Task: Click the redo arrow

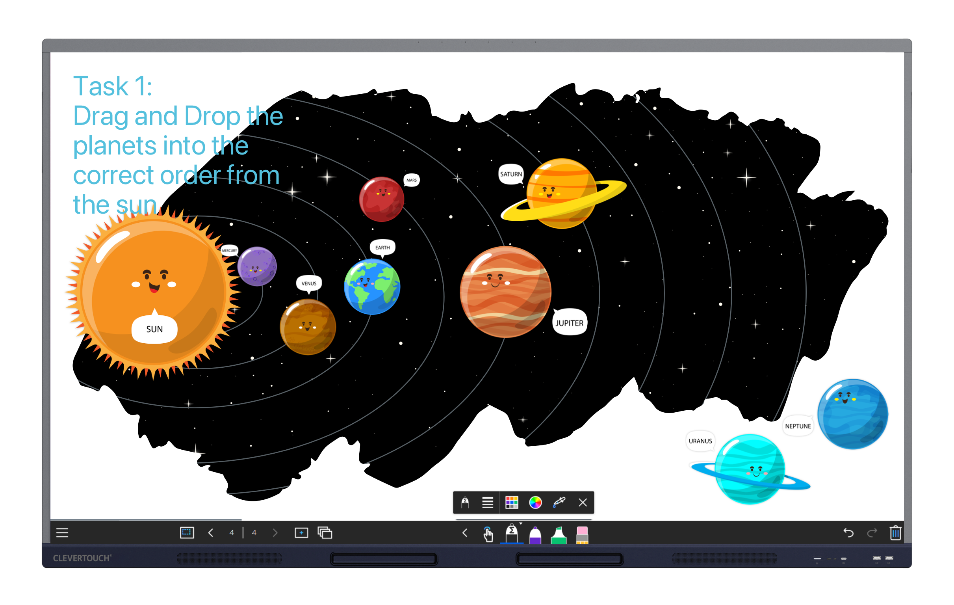Action: [872, 532]
